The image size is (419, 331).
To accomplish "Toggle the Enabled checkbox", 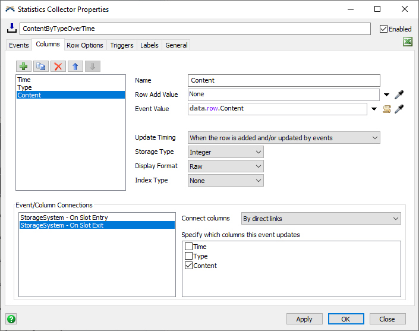I will point(383,29).
